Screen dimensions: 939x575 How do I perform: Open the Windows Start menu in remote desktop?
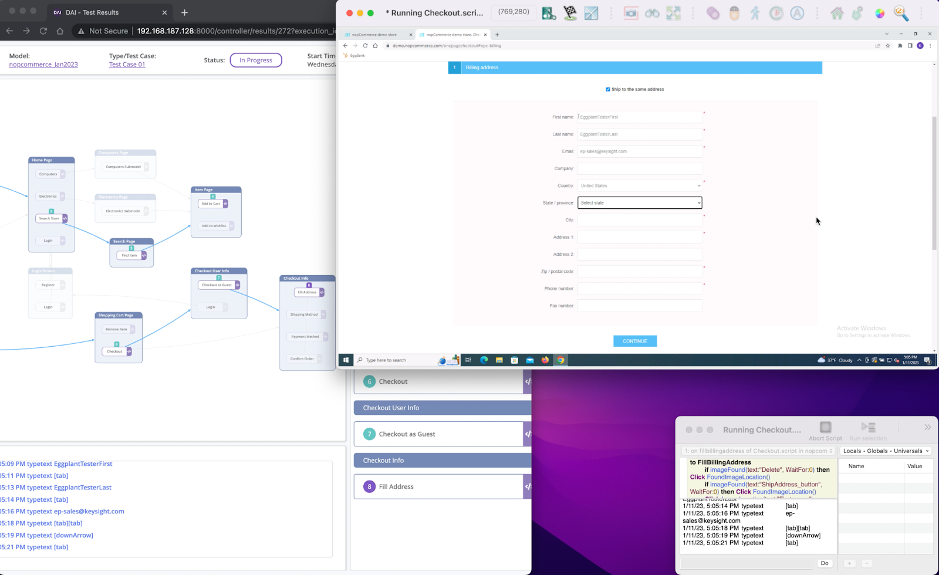coord(346,360)
